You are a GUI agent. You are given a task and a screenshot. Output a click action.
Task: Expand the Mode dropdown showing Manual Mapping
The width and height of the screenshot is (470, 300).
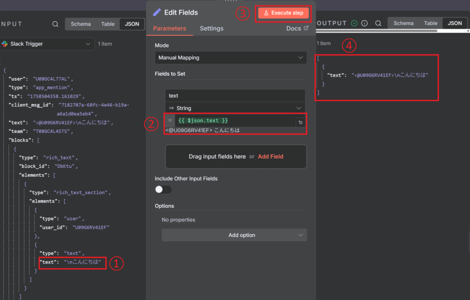[230, 58]
